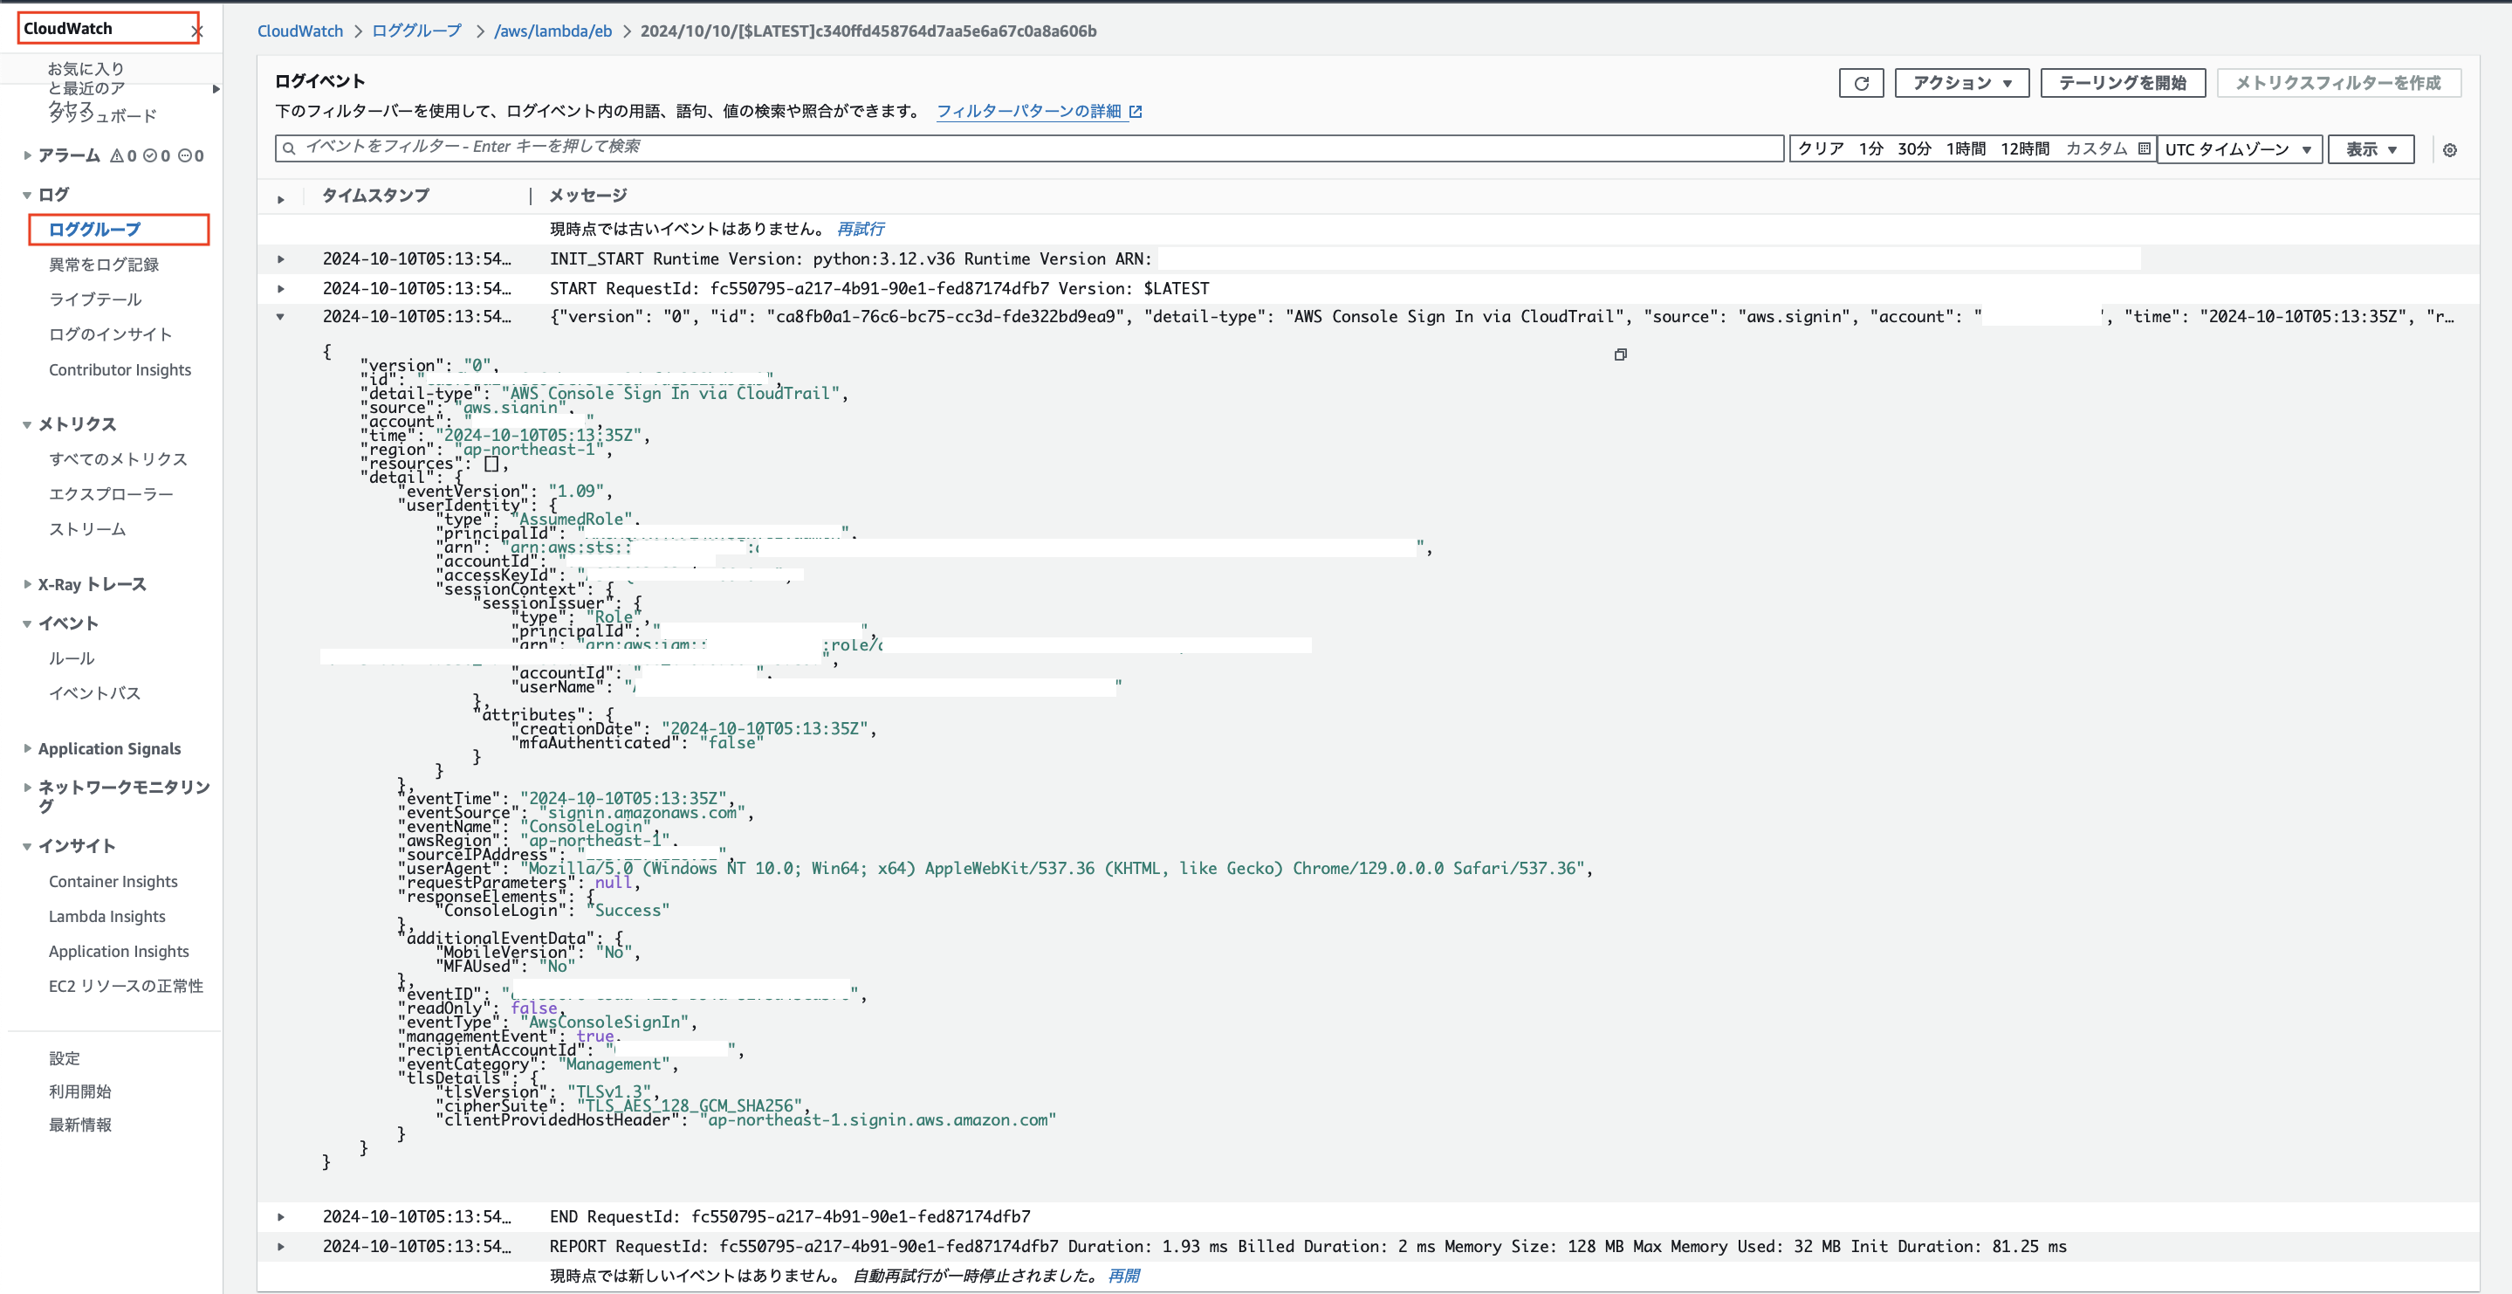Click the copy JSON message icon

[1620, 354]
